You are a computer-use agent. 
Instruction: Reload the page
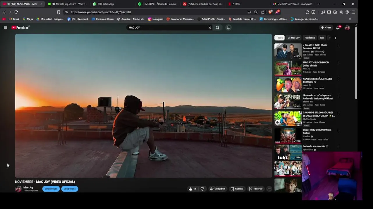click(x=16, y=12)
